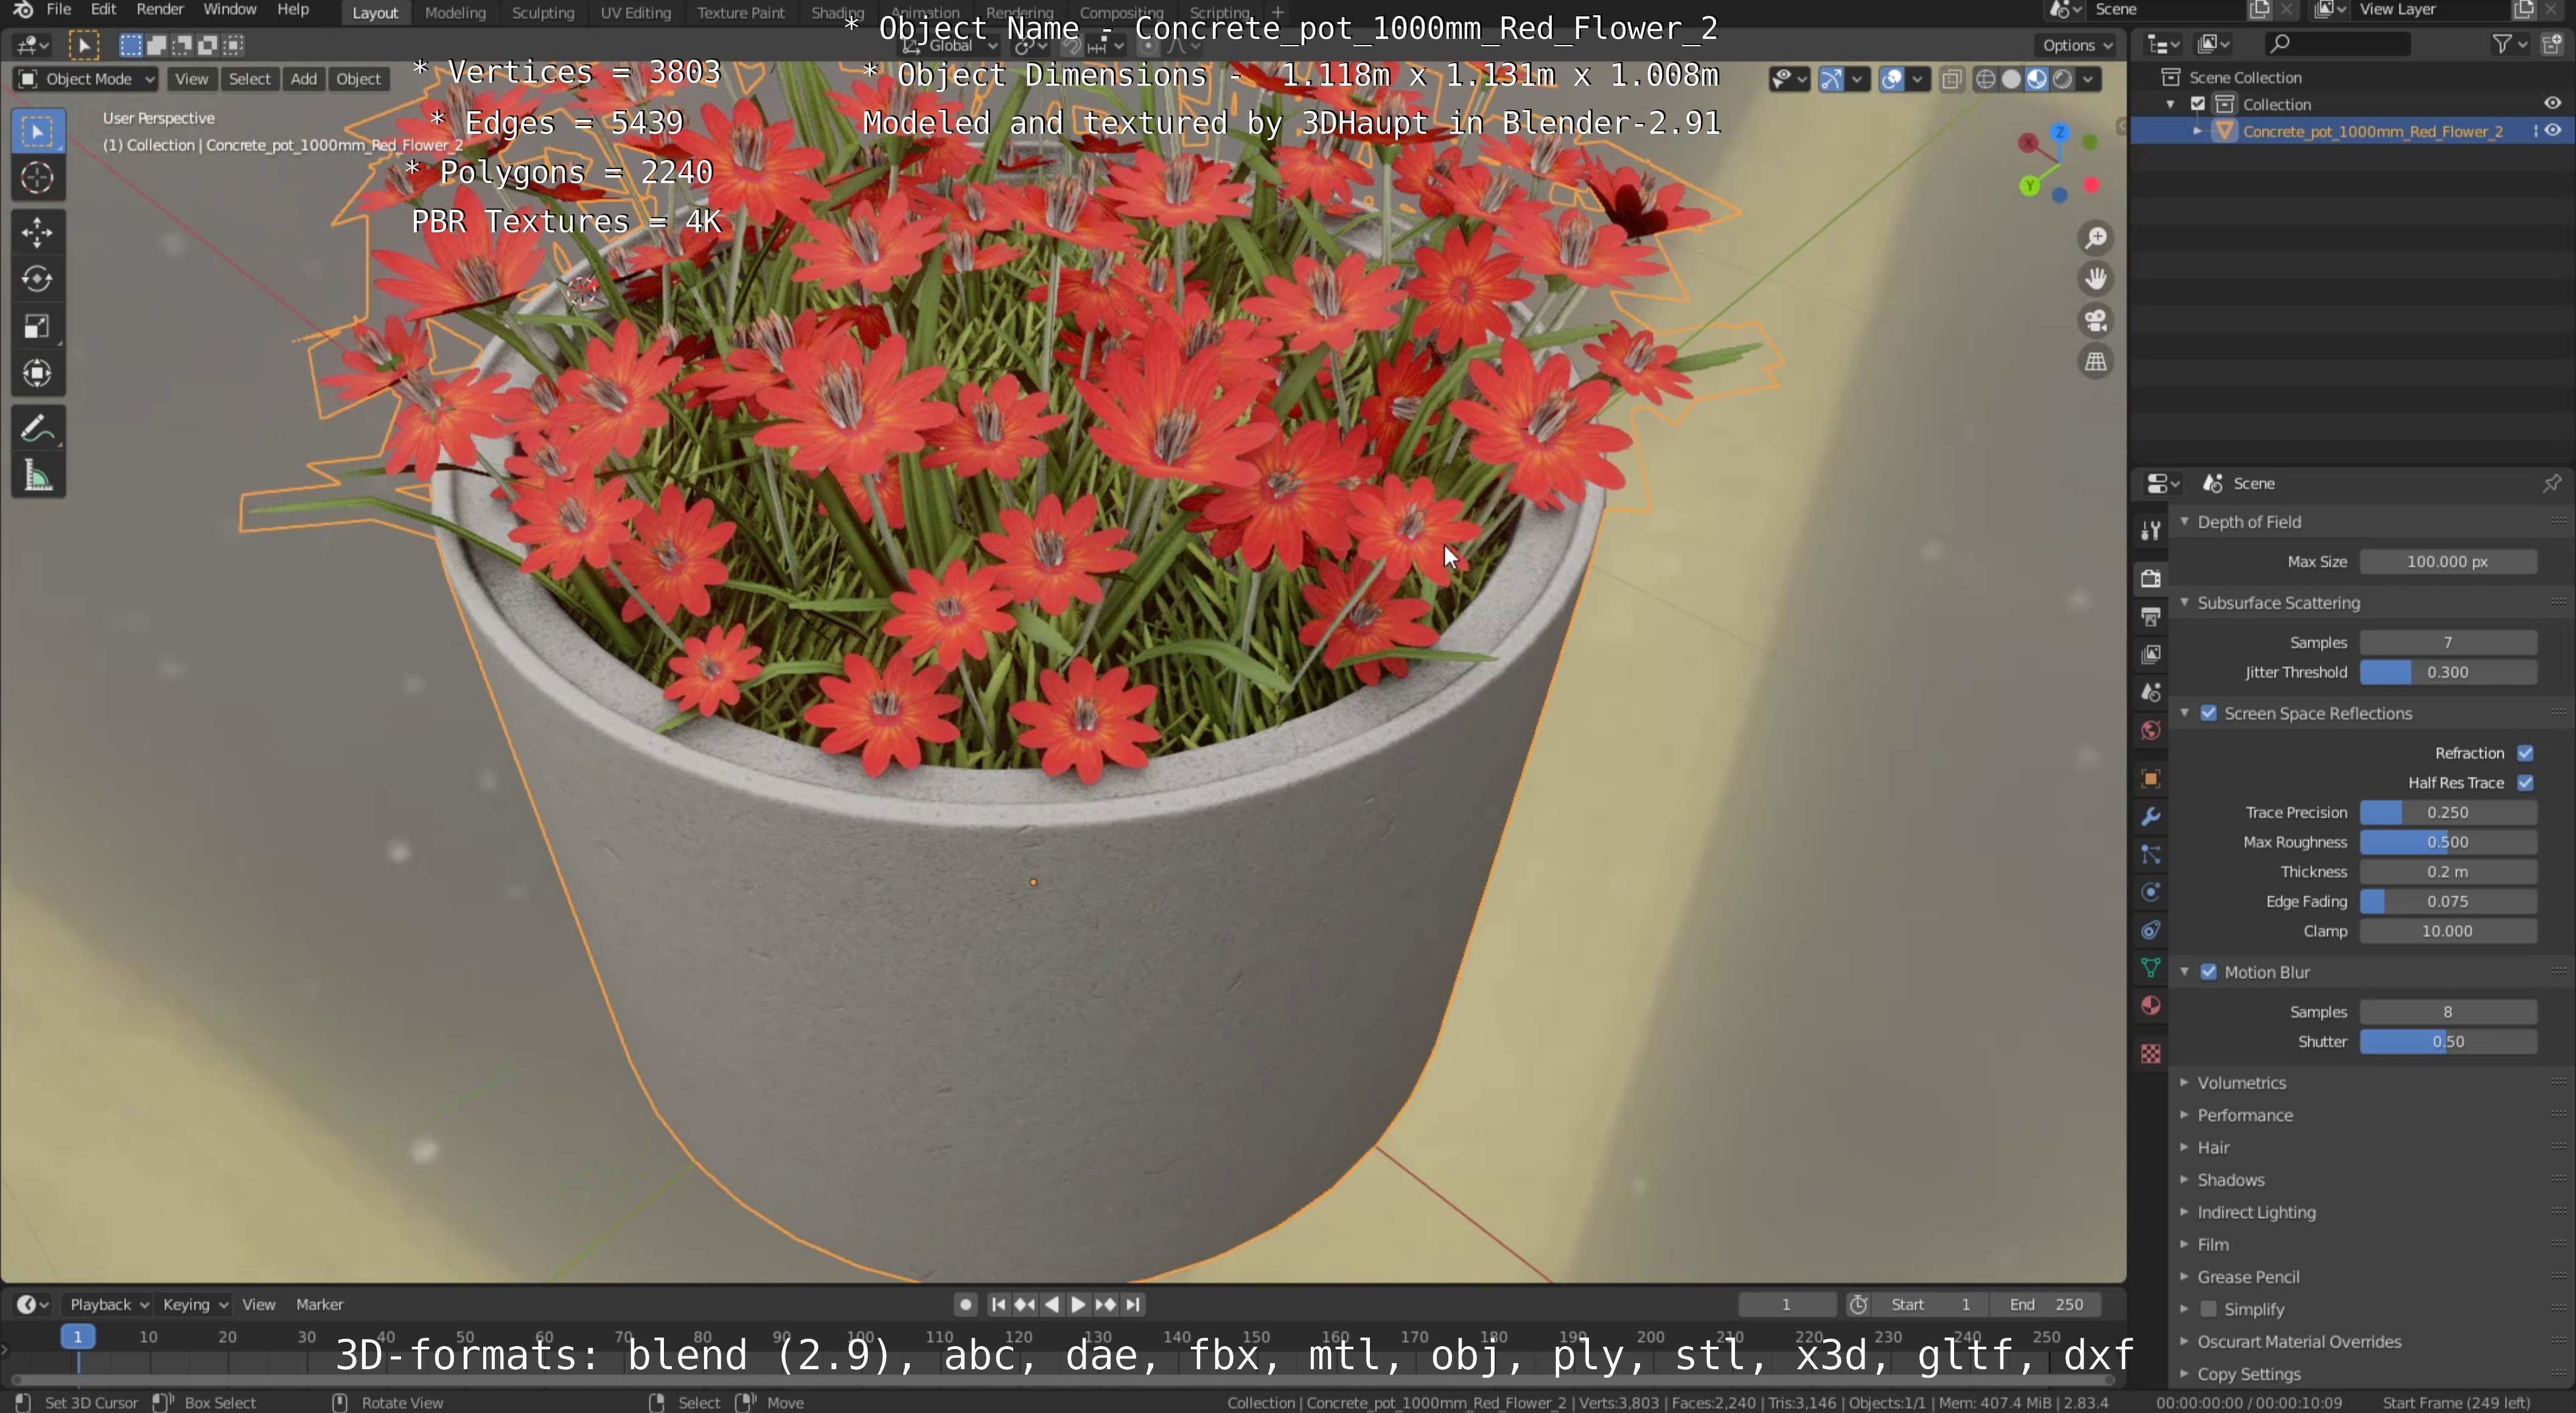This screenshot has height=1413, width=2576.
Task: Open the World properties tab
Action: coord(2150,731)
